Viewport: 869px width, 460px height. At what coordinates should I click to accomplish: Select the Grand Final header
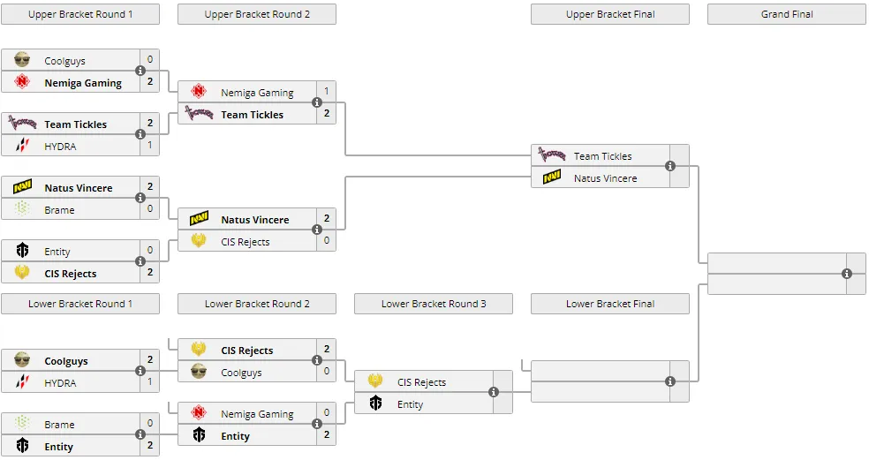tap(786, 14)
